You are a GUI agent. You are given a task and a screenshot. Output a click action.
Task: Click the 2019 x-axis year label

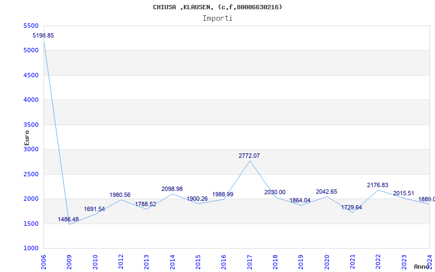(301, 262)
